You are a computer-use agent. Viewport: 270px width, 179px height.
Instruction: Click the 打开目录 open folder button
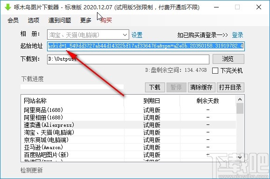[x=230, y=87]
